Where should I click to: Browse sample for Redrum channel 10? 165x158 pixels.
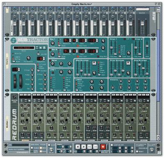click(148, 101)
